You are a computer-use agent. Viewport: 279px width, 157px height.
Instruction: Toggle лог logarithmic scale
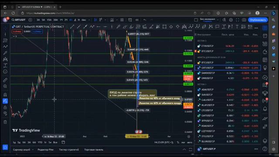pyautogui.click(x=183, y=143)
